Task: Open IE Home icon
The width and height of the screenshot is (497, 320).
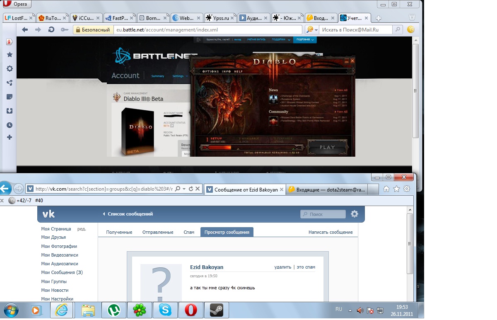Action: [386, 189]
